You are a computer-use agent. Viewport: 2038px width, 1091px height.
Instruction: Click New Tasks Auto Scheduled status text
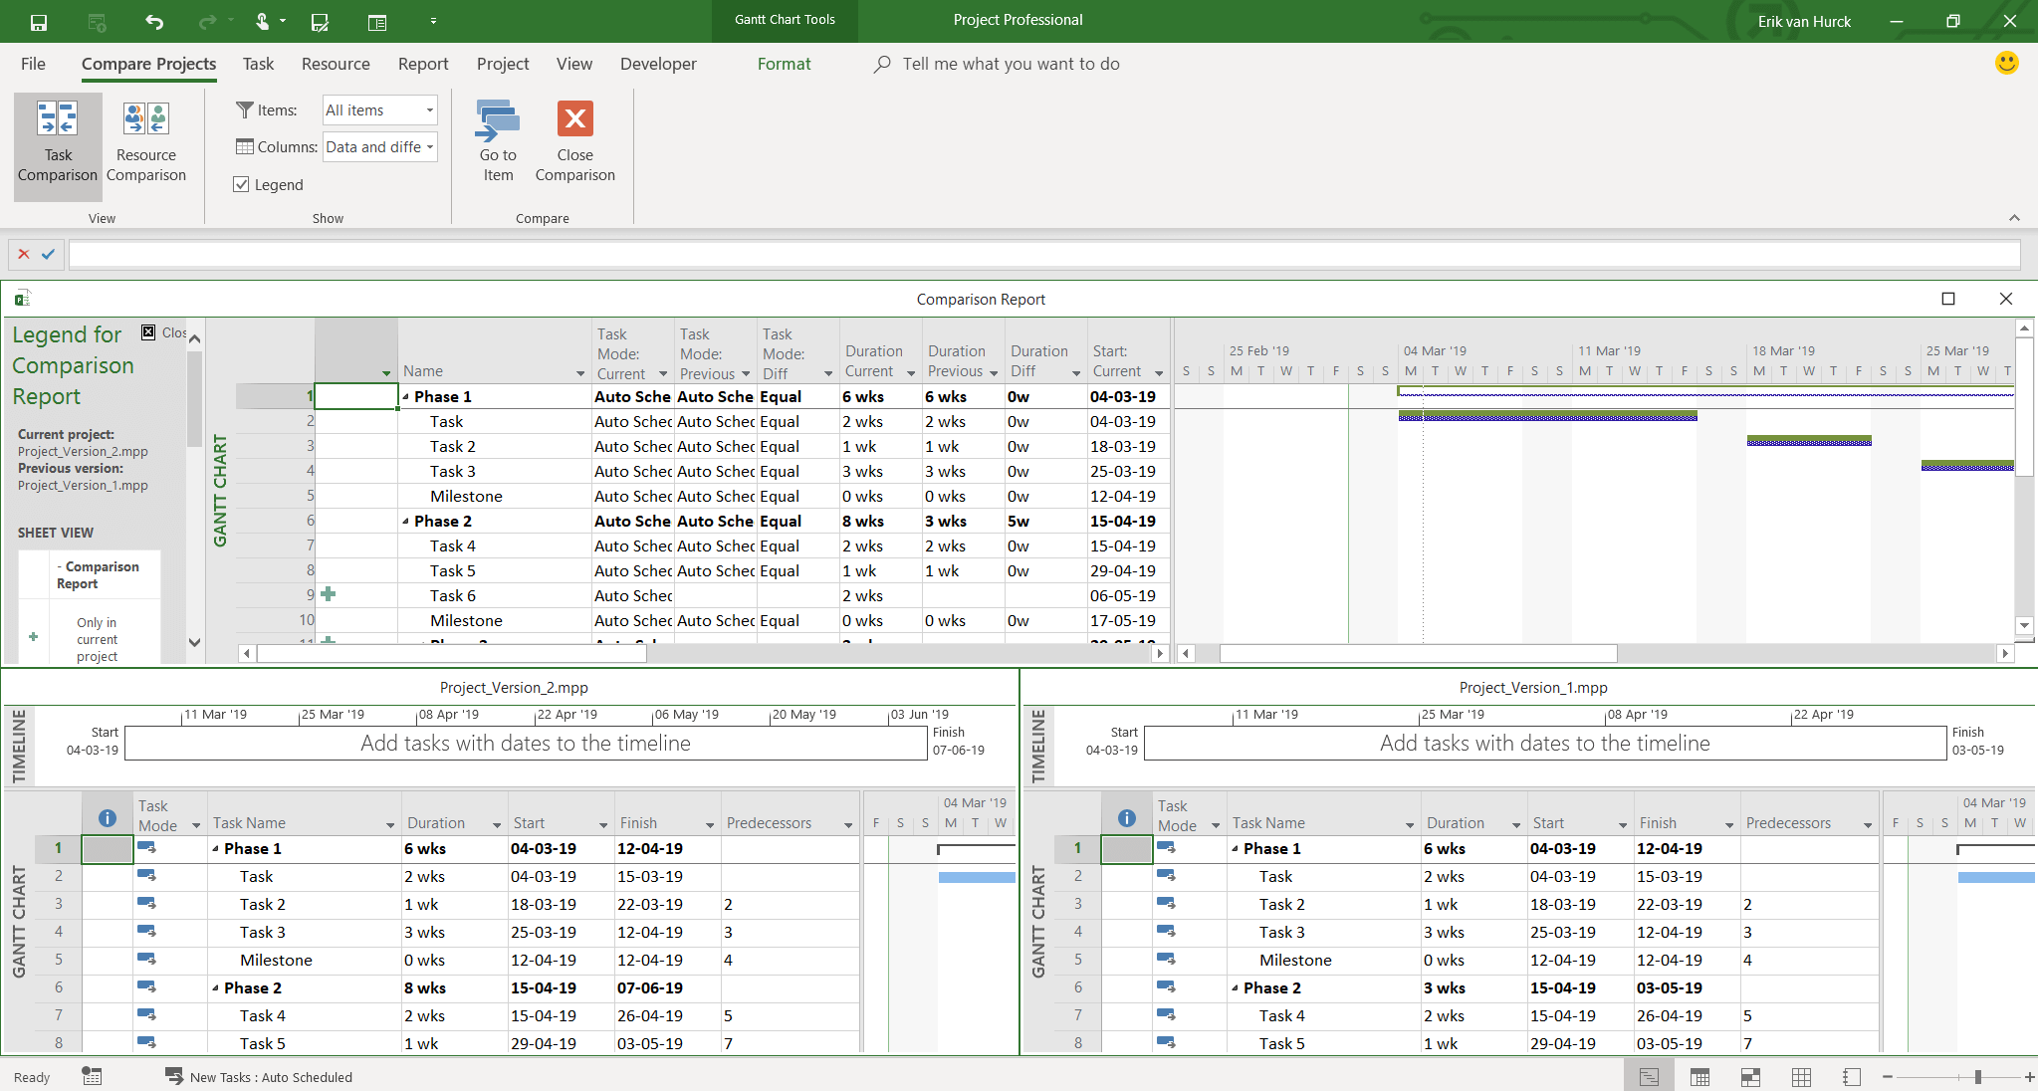271,1077
